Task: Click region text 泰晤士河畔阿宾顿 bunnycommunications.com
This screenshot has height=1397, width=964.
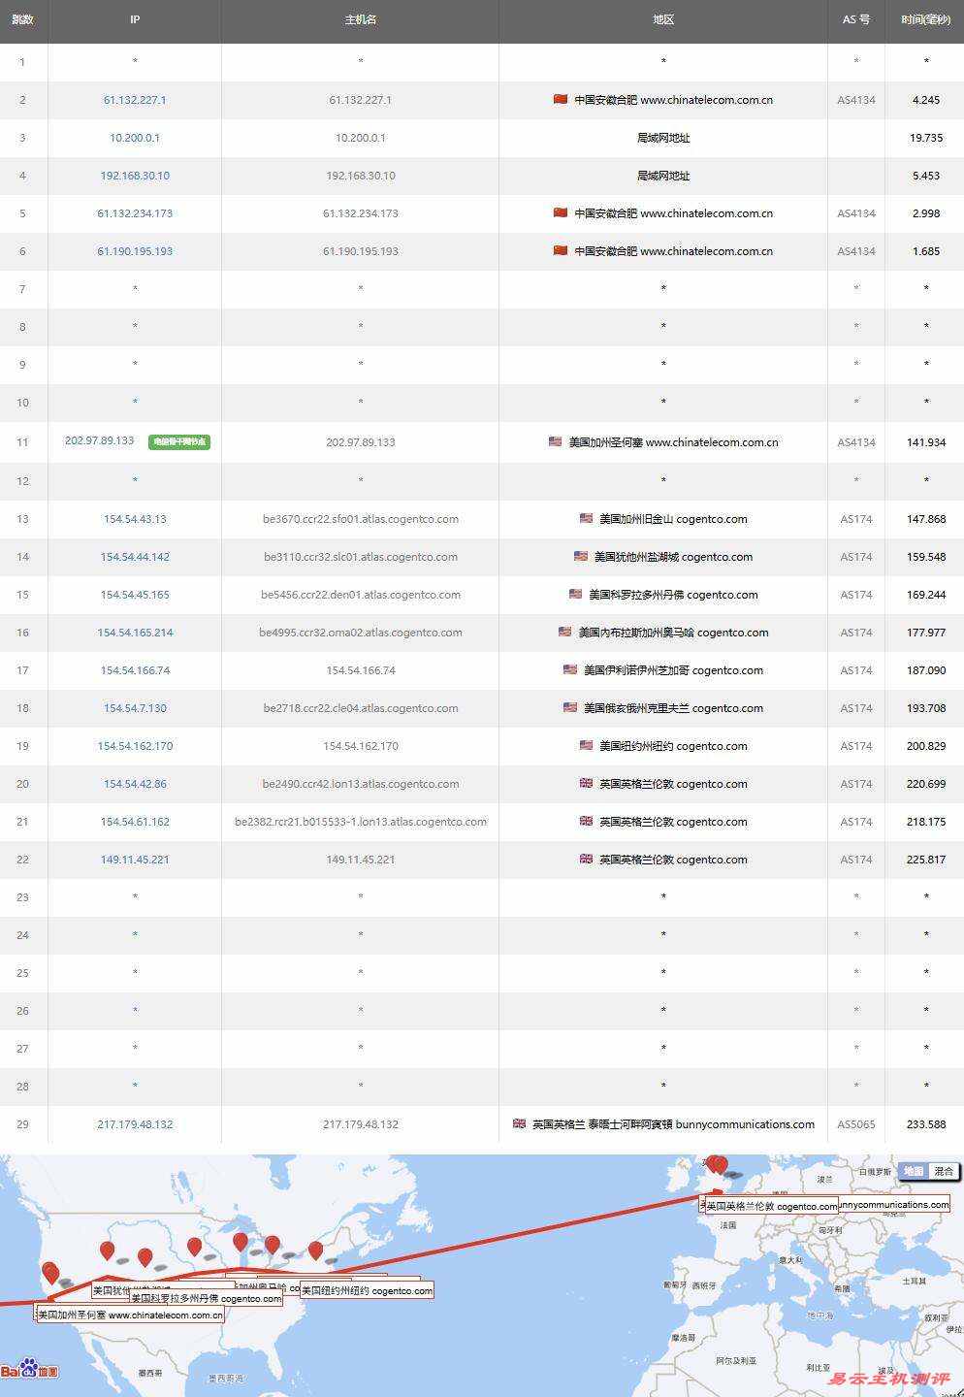Action: [701, 1124]
